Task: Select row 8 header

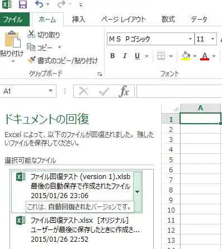Action: point(171,190)
